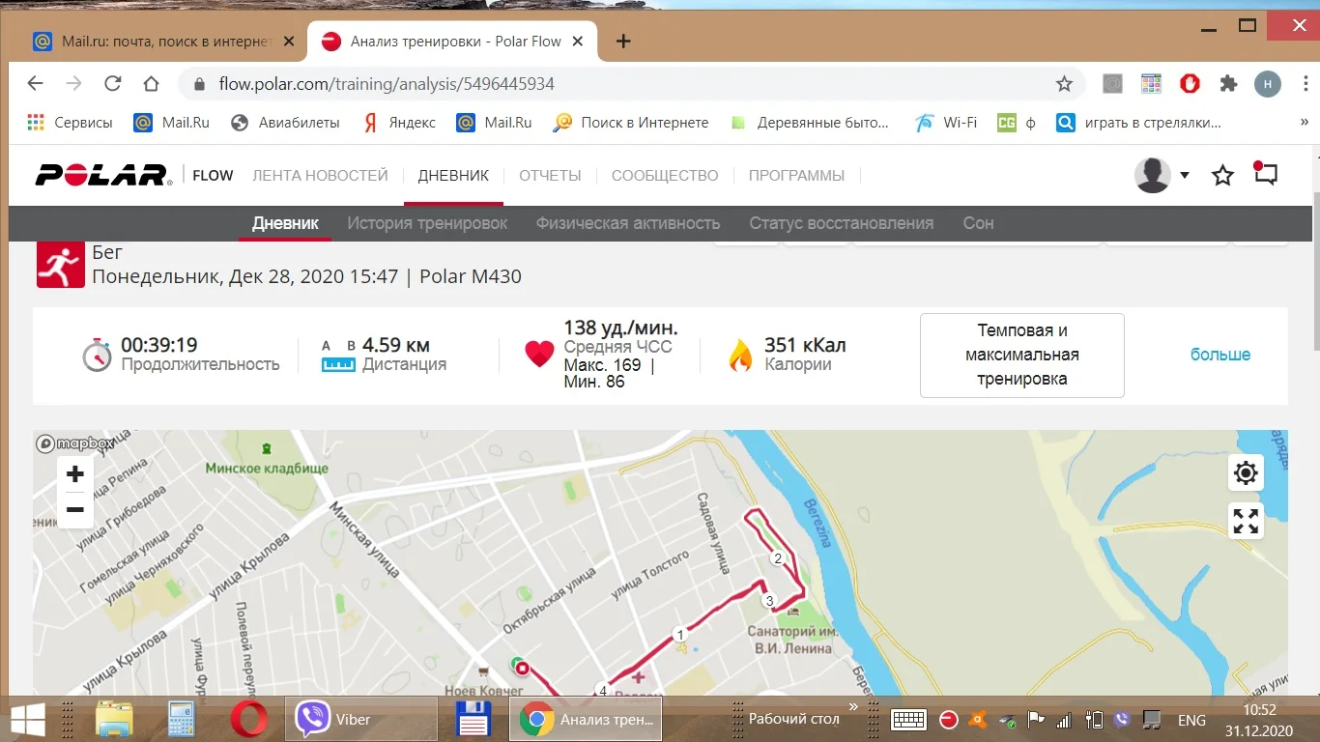The width and height of the screenshot is (1320, 742).
Task: Expand details with the больше link
Action: click(x=1220, y=355)
